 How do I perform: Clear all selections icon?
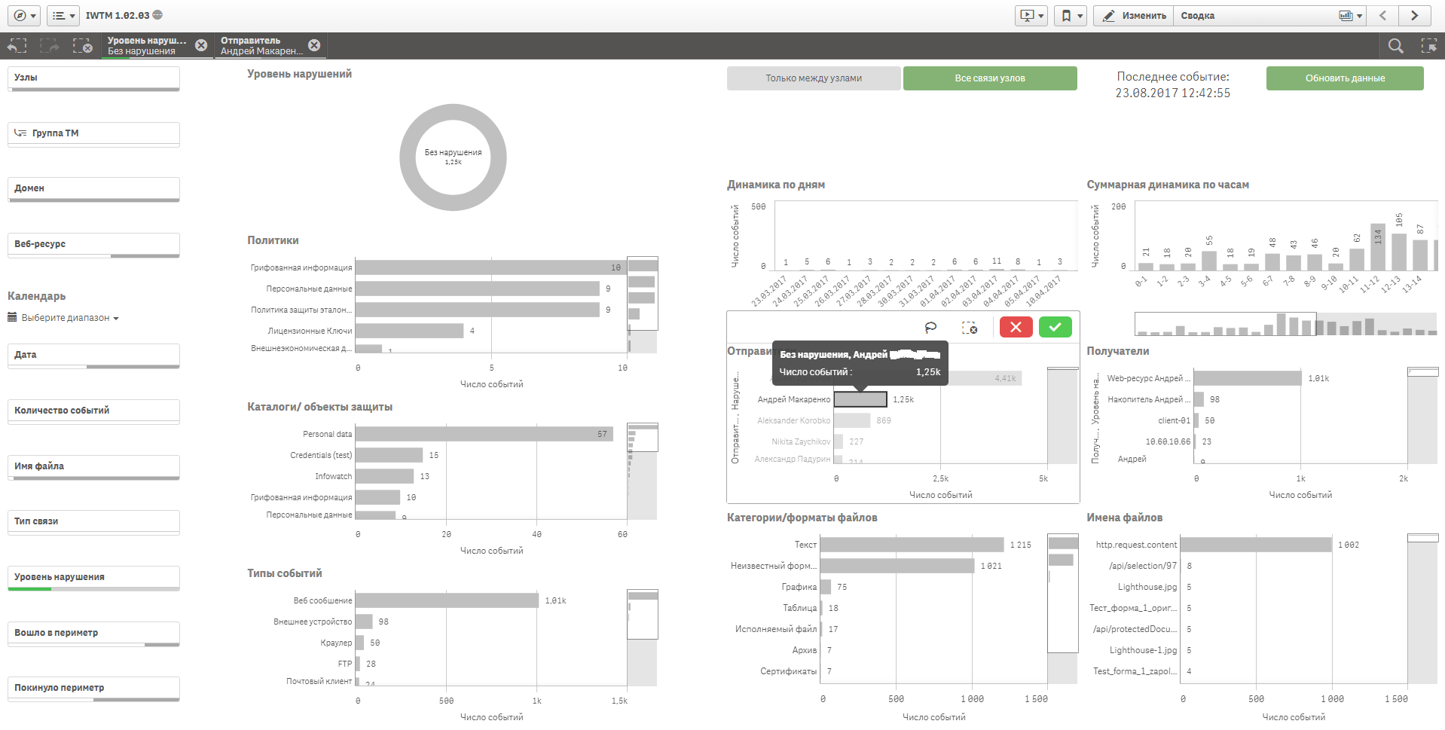coord(82,46)
